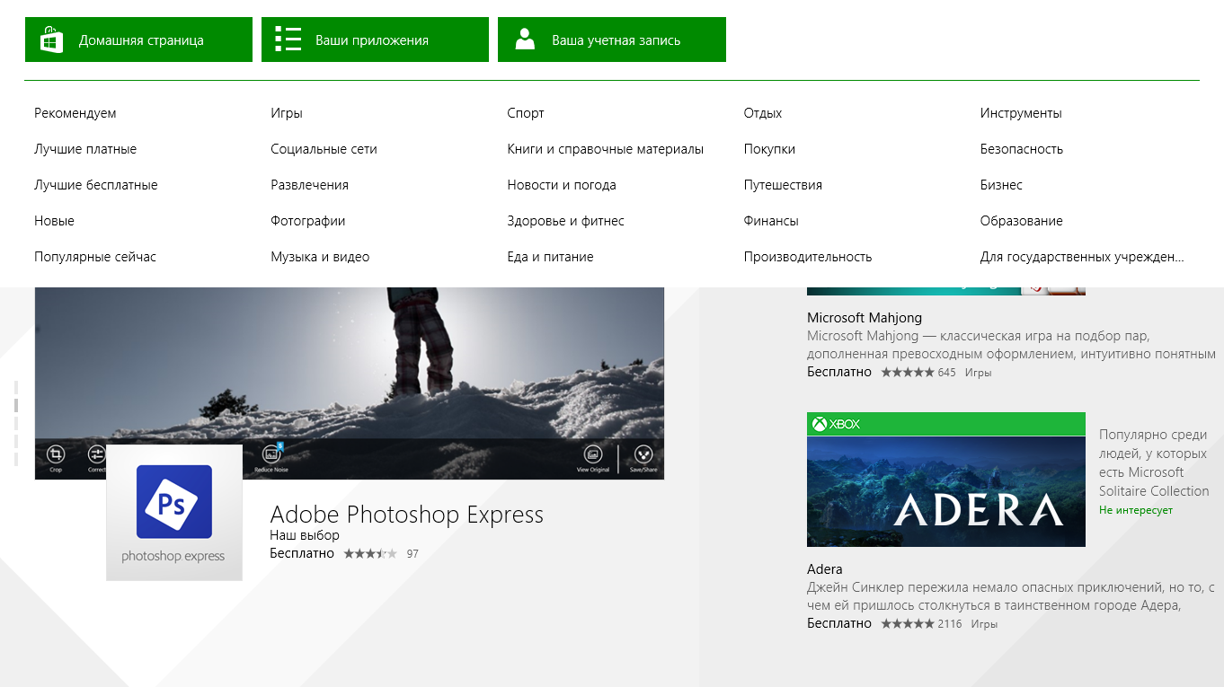Click the Популярно среди людей recommendation text
The width and height of the screenshot is (1224, 687).
(x=1154, y=462)
